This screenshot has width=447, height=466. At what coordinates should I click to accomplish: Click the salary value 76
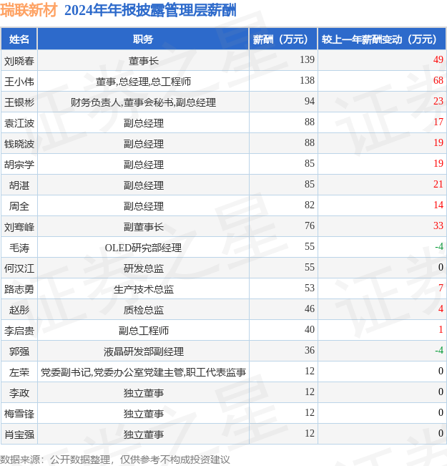click(x=310, y=225)
